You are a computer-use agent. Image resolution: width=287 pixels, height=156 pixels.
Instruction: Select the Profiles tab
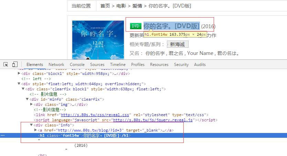(x=138, y=65)
